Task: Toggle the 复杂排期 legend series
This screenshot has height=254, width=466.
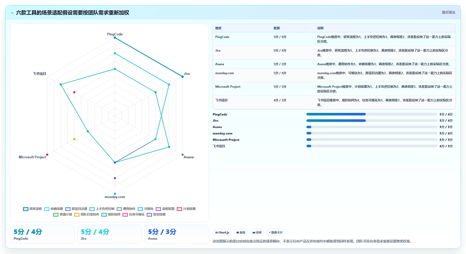Action: (156, 214)
